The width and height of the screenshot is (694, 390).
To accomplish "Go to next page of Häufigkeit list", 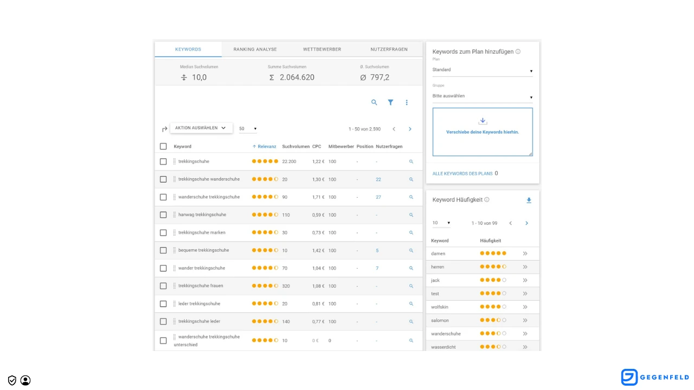I will (x=526, y=223).
